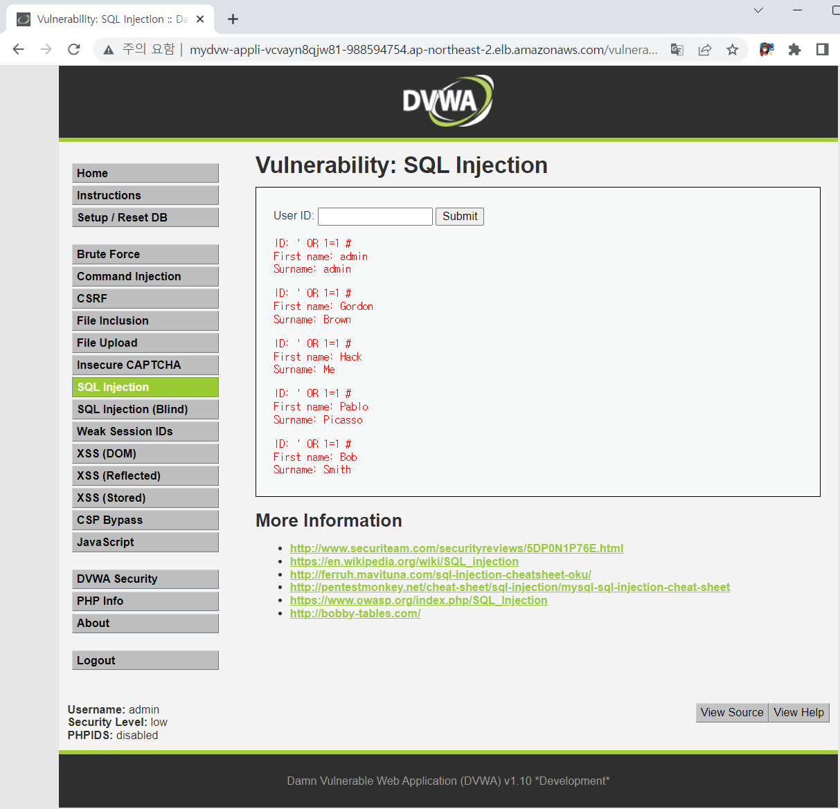Click the 'Vulnerability: SQL Injection' page heading
This screenshot has width=840, height=809.
pos(402,165)
